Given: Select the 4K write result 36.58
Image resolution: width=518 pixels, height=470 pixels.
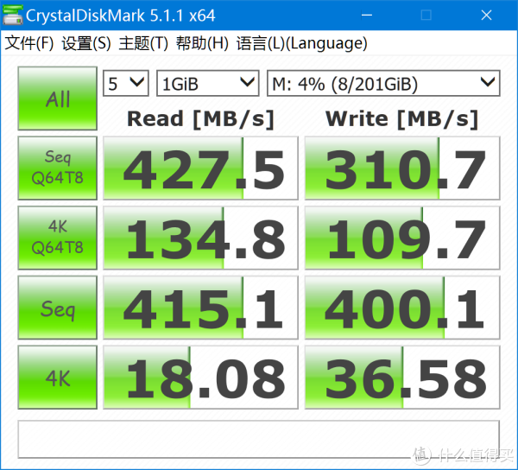Looking at the screenshot, I should 402,378.
